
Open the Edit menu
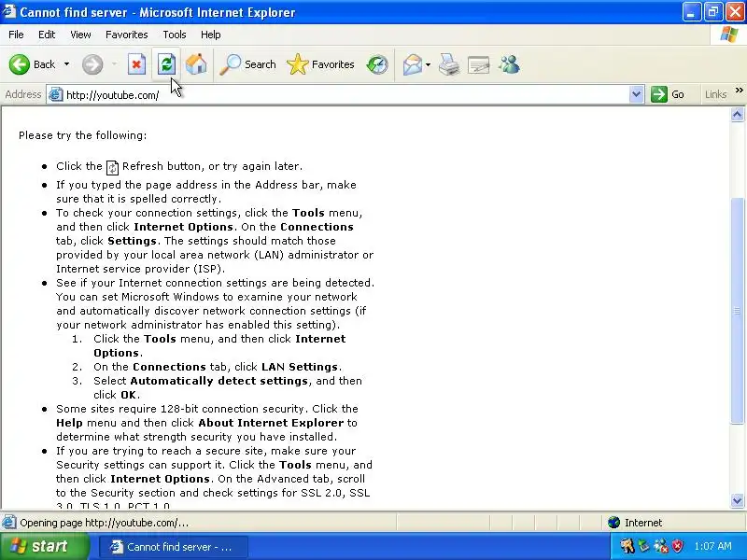47,35
